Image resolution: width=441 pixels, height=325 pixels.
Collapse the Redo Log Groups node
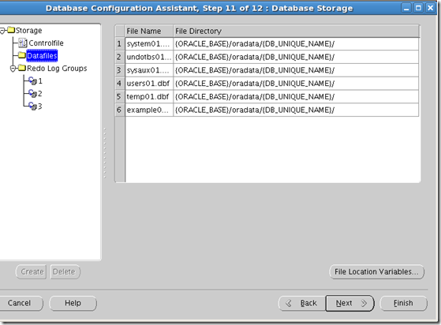pyautogui.click(x=13, y=69)
